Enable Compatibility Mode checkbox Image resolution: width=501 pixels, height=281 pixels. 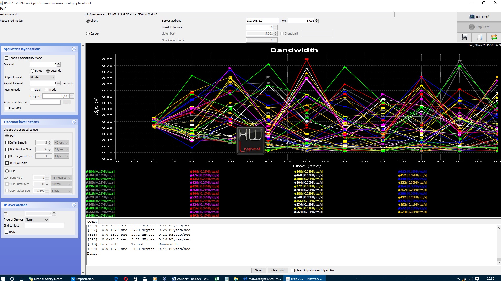point(6,58)
